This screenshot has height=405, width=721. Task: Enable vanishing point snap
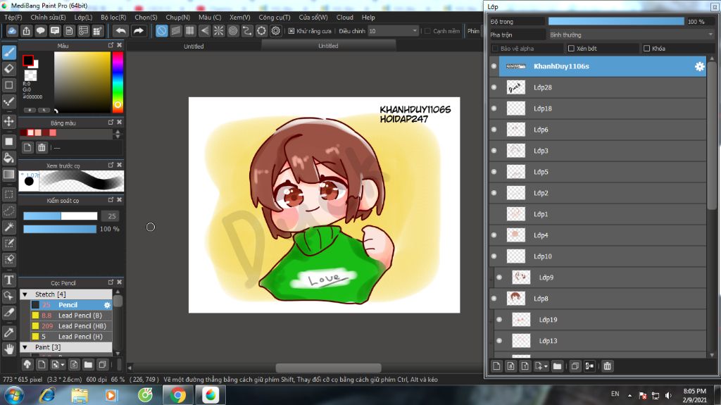click(x=204, y=31)
